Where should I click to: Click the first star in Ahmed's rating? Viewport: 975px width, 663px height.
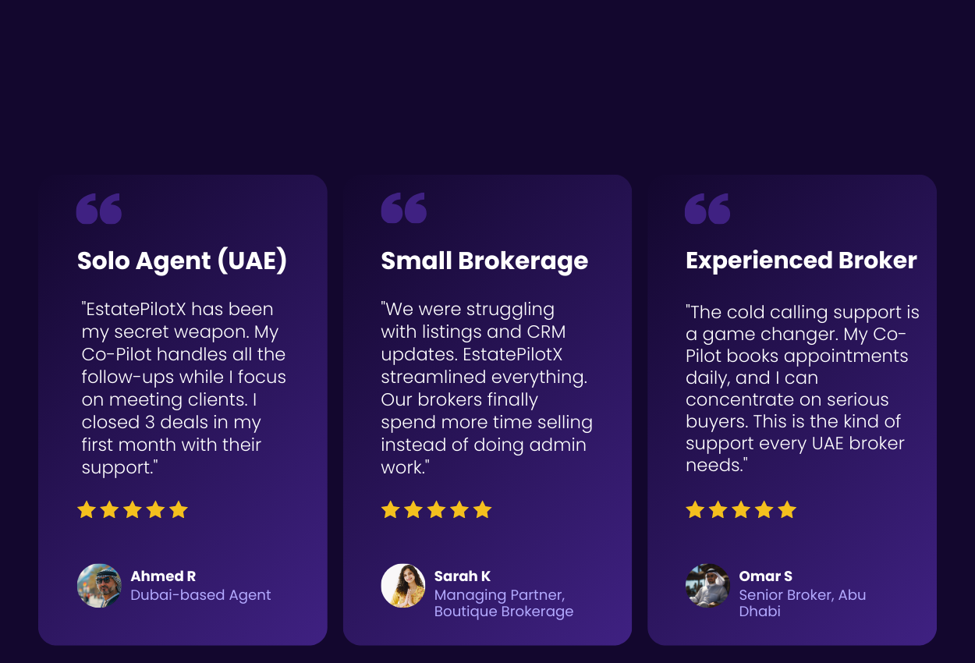(87, 510)
